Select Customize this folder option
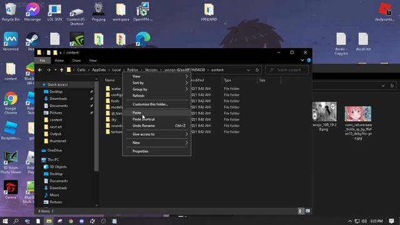The image size is (400, 225). (157, 104)
